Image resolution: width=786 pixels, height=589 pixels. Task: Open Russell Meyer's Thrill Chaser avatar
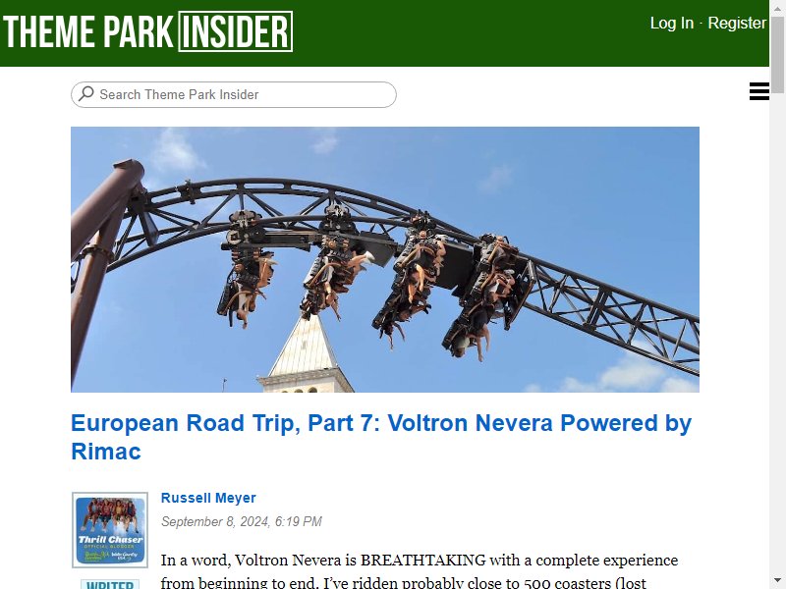click(110, 530)
